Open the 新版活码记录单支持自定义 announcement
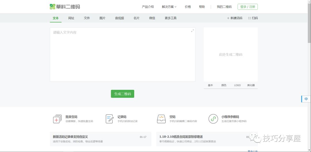This screenshot has width=311, height=152. coord(70,137)
